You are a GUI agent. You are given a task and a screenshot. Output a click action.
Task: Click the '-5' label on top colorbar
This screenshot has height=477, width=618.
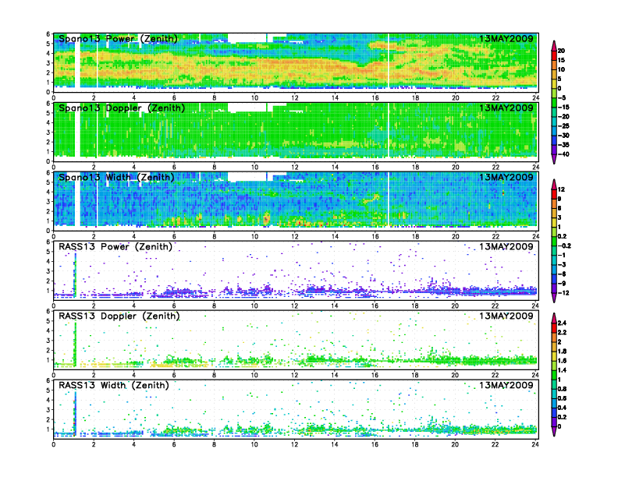[x=562, y=97]
